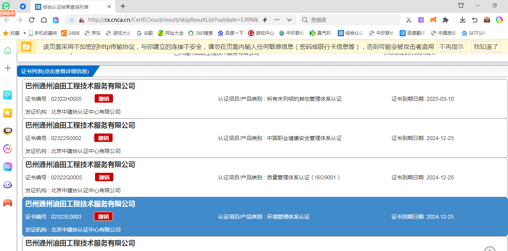
Task: Click 撤销 badge on certificate 02322E0003
Action: [x=103, y=216]
